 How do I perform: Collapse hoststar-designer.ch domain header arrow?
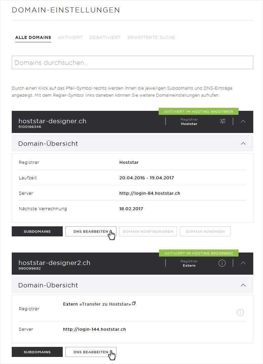(x=243, y=121)
